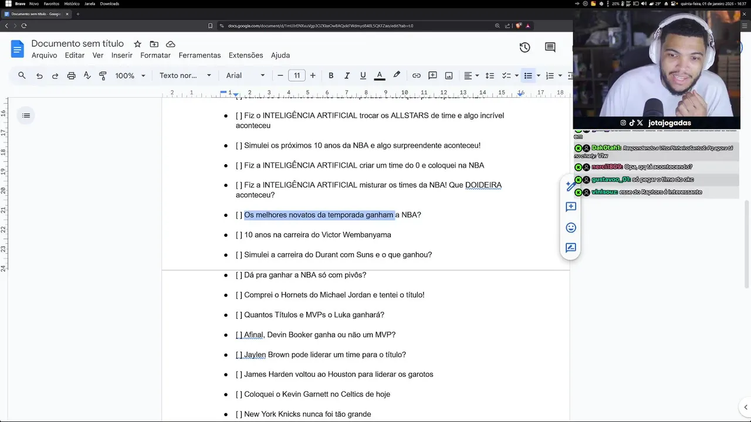Viewport: 751px width, 422px height.
Task: Open the Ajuda menu
Action: click(280, 55)
